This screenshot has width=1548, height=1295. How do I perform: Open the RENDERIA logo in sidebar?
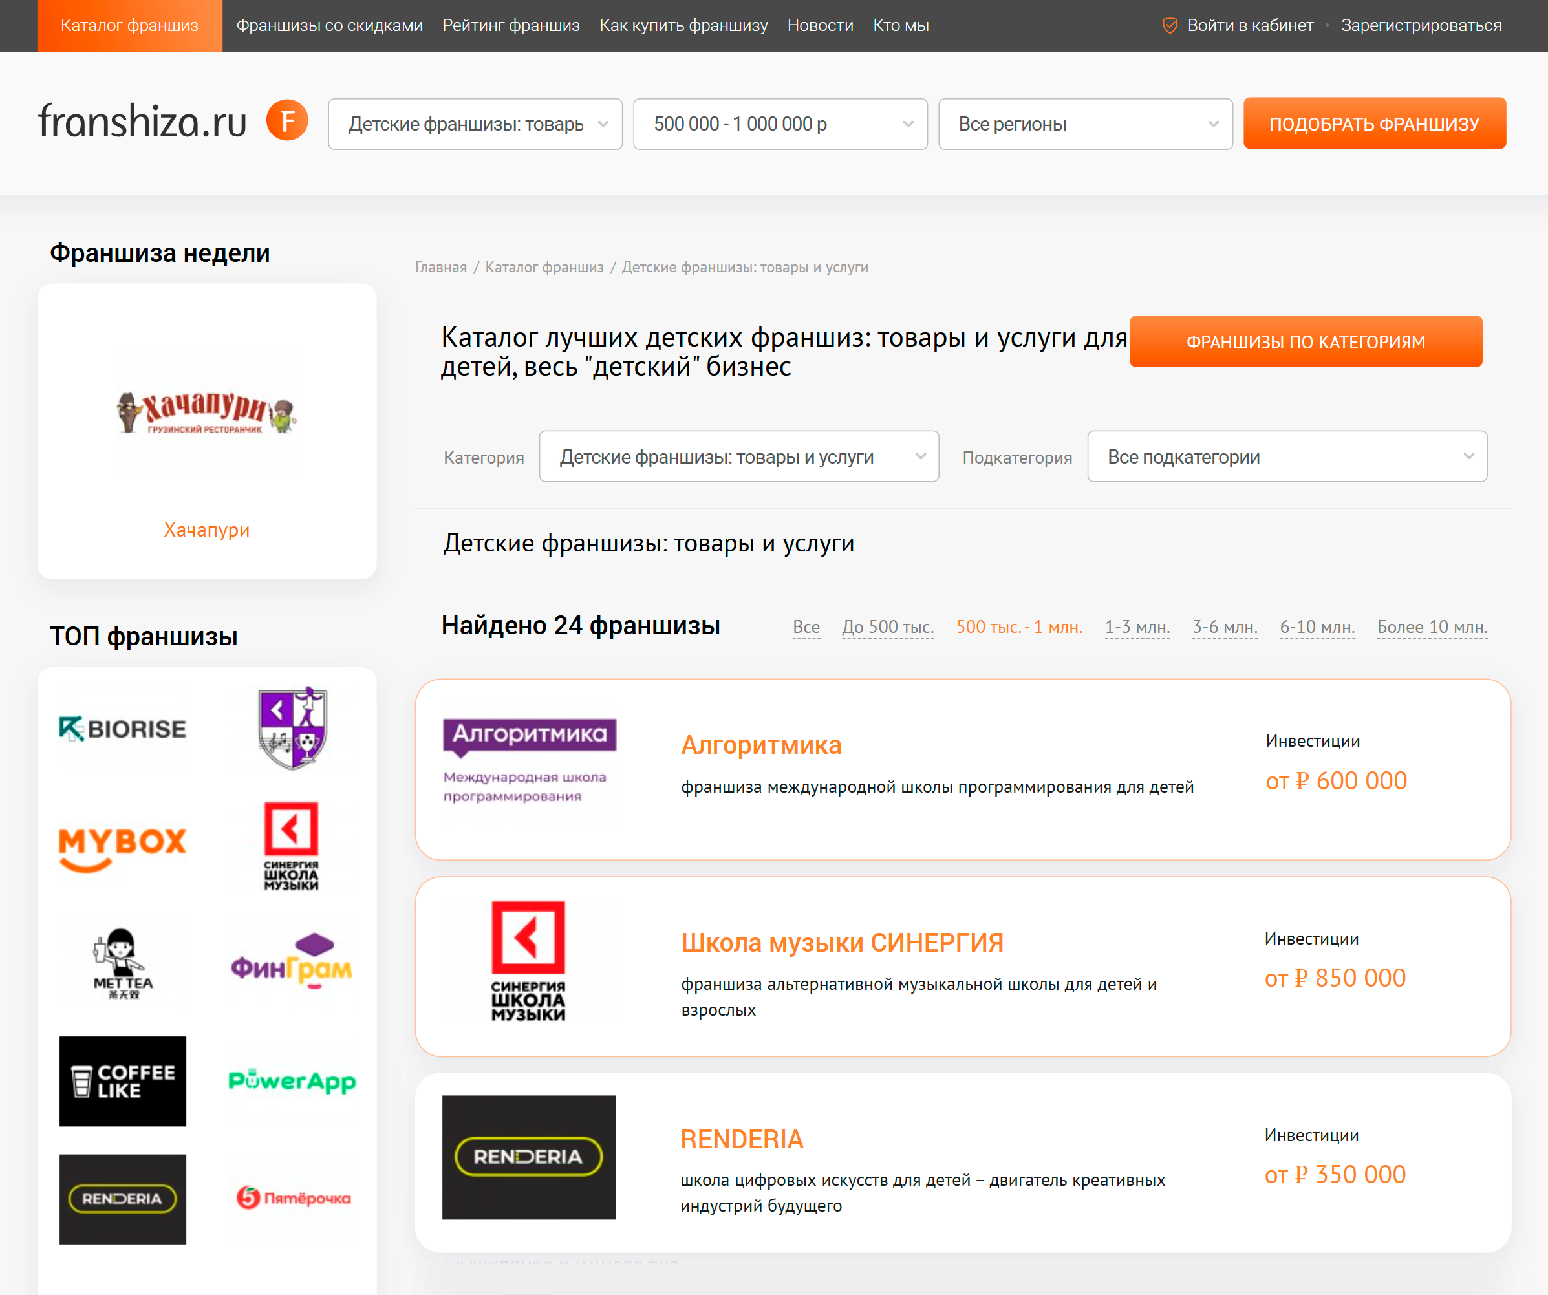122,1199
